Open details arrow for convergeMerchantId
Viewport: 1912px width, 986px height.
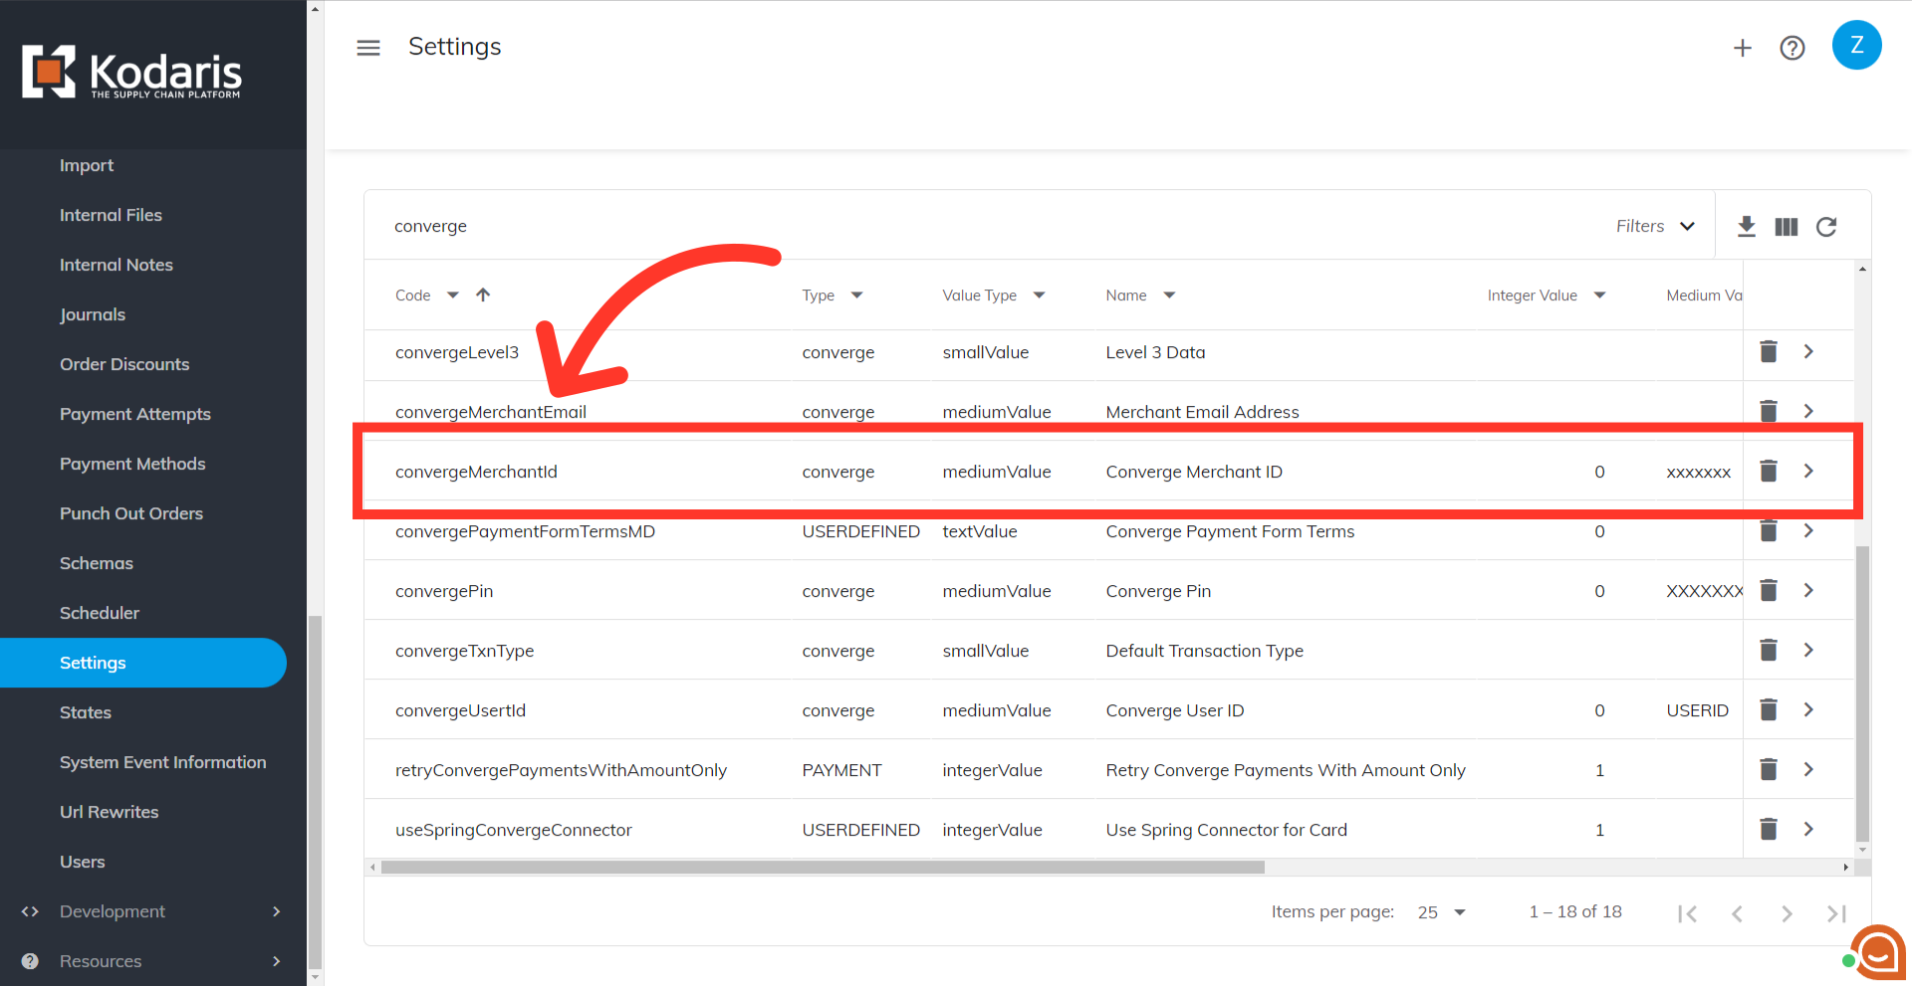(x=1808, y=471)
